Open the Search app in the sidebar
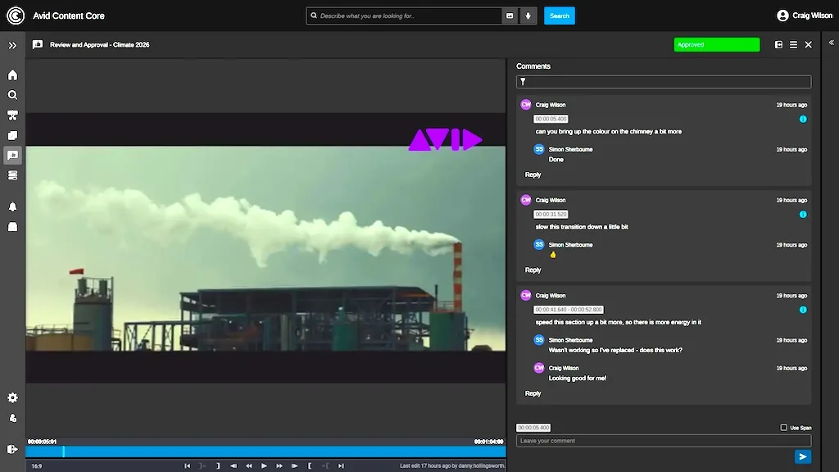839x472 pixels. (x=12, y=95)
